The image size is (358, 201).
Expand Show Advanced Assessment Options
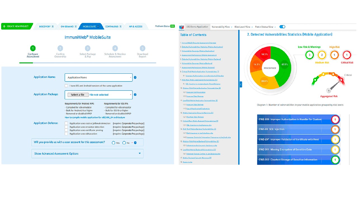click(87, 154)
